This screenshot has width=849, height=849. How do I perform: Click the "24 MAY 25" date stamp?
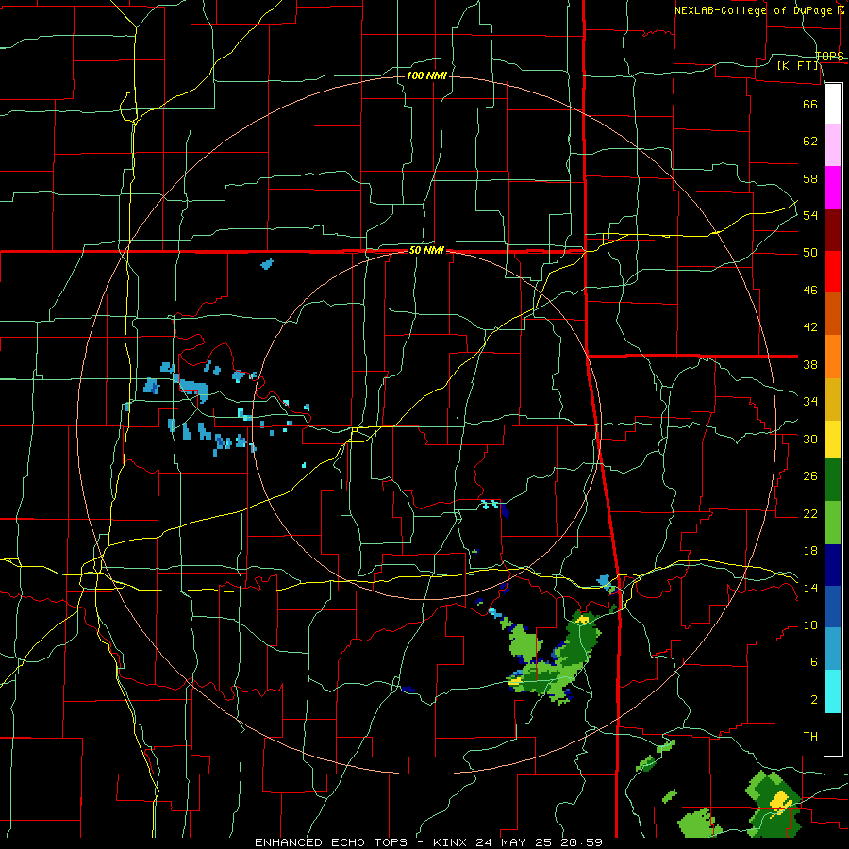tap(517, 842)
